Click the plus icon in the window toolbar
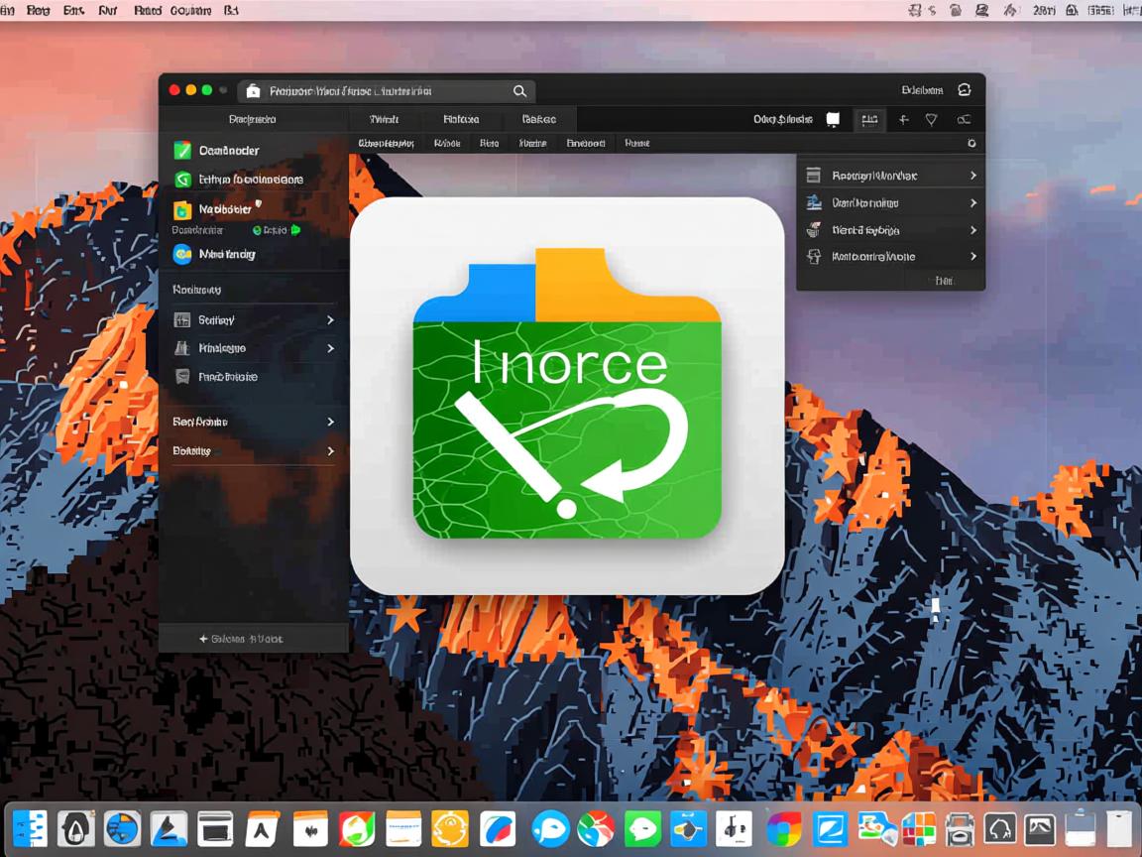 point(903,120)
